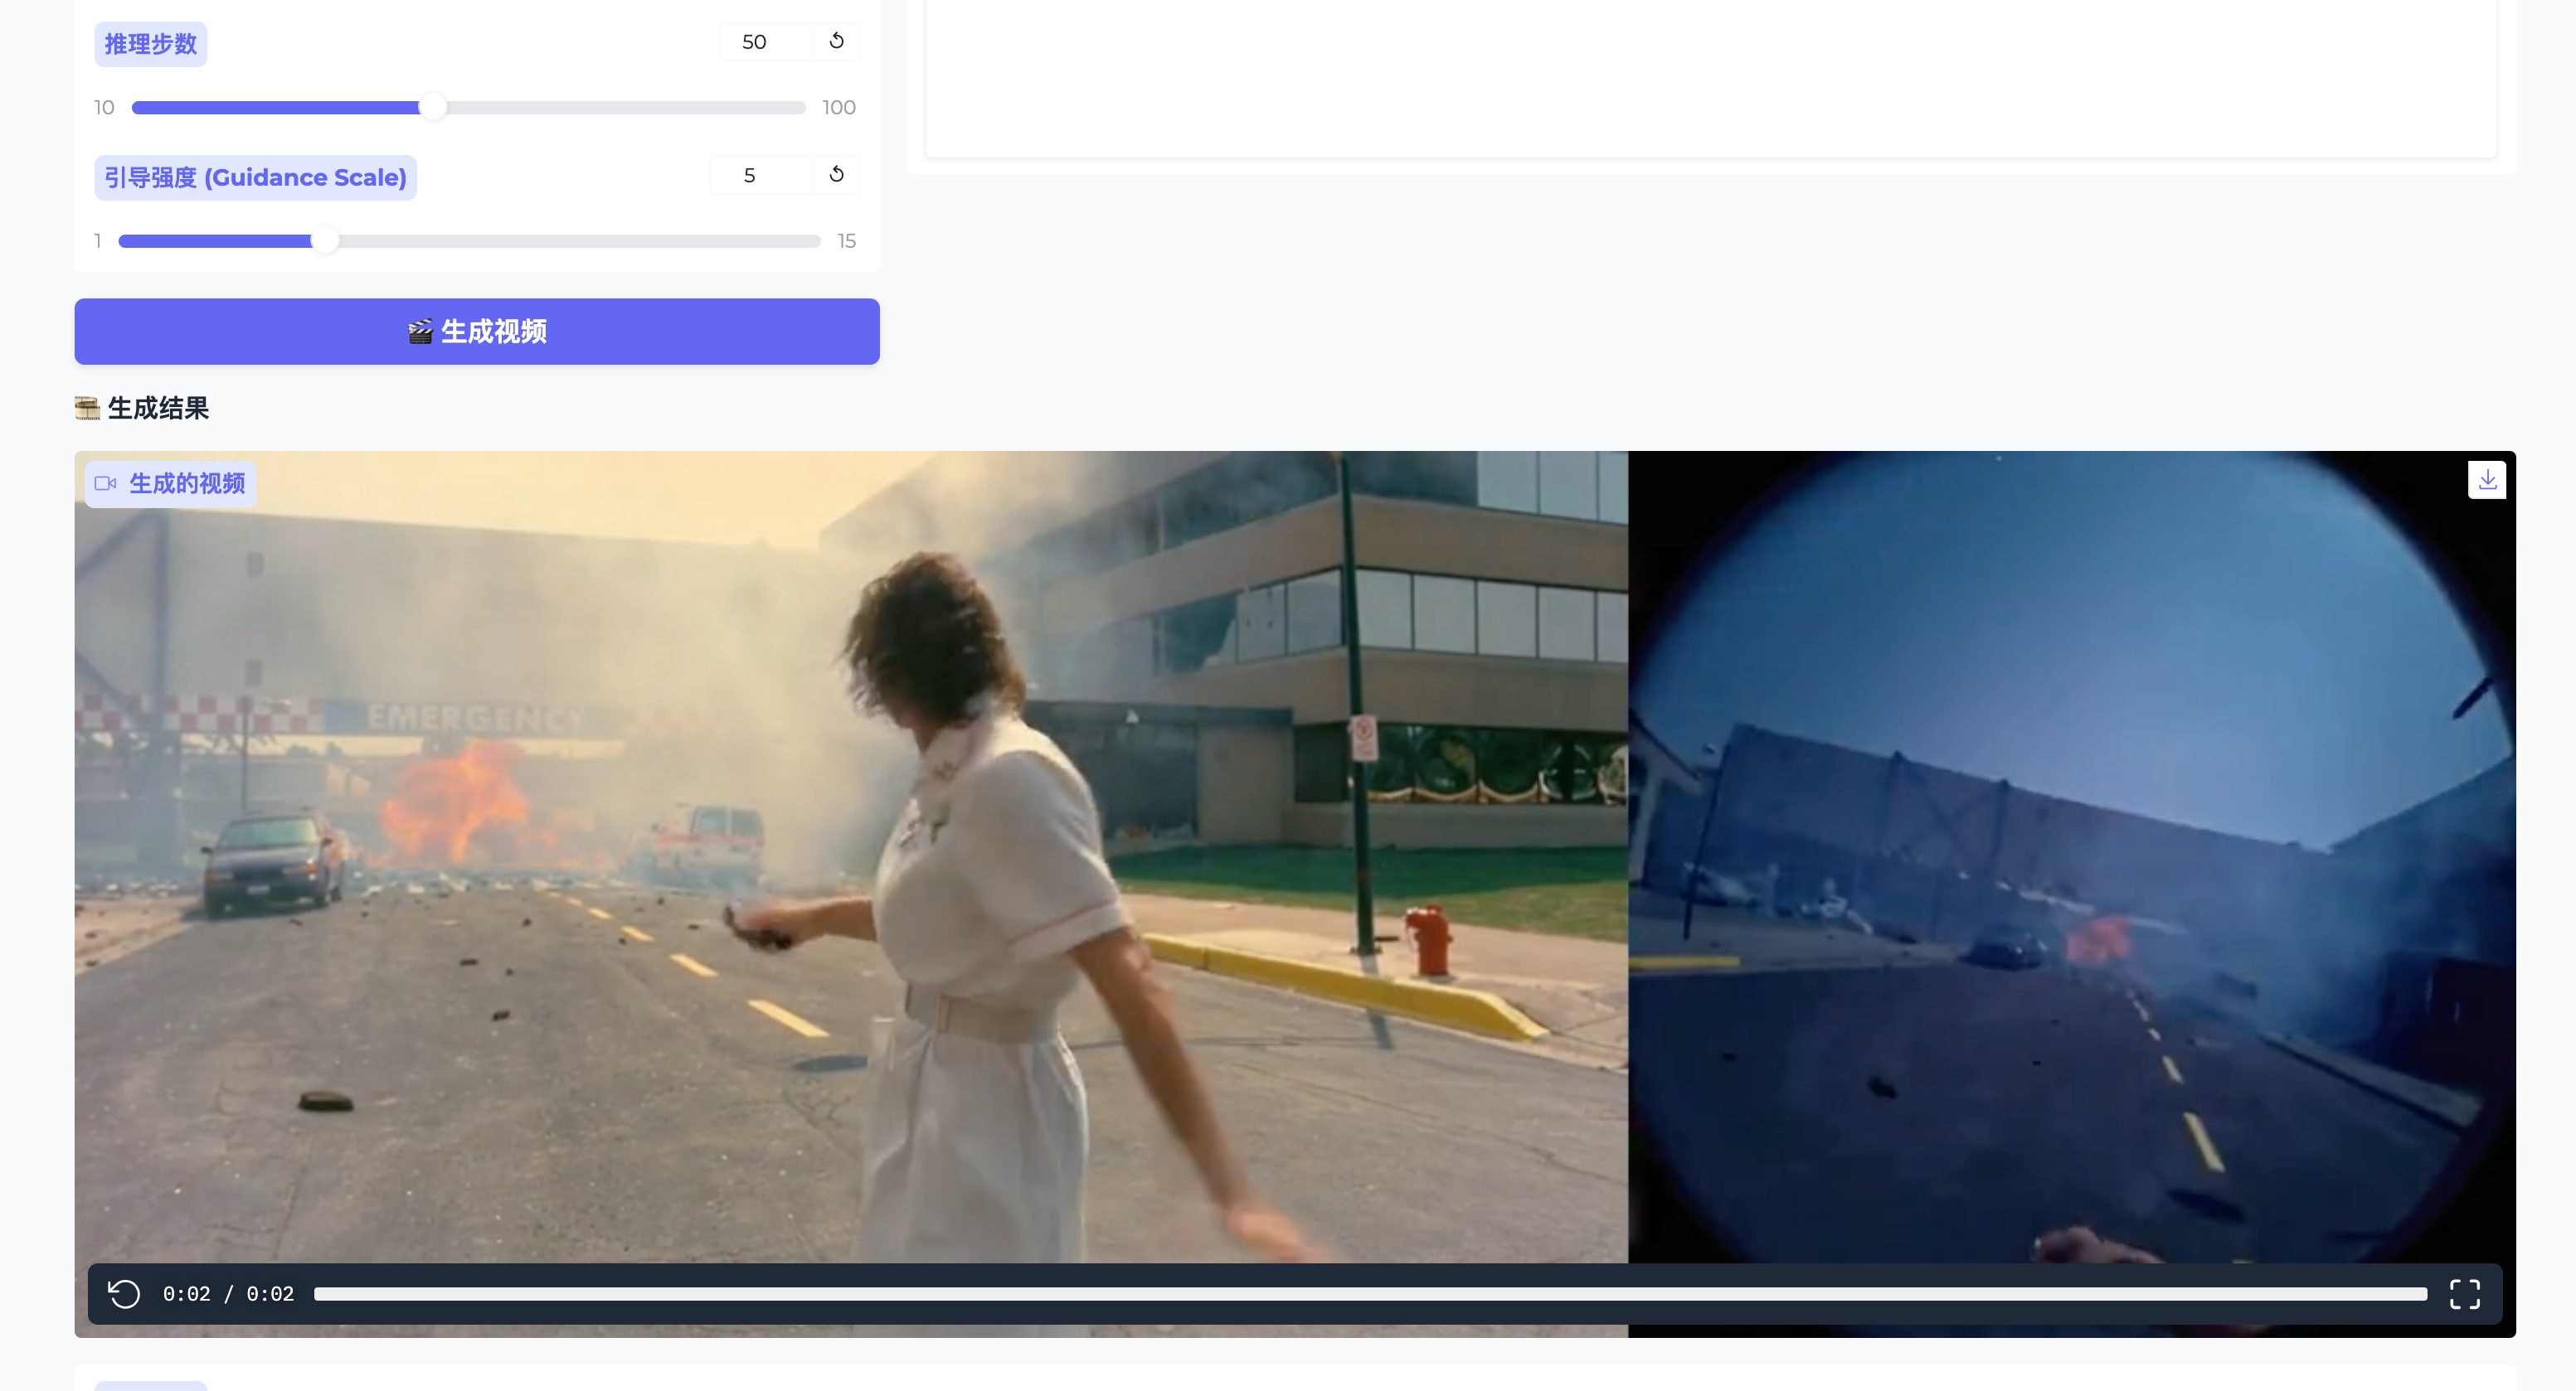
Task: Download the generated video
Action: tap(2487, 480)
